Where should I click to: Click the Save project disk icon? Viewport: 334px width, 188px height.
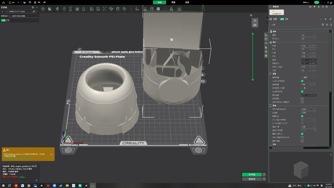click(x=30, y=2)
